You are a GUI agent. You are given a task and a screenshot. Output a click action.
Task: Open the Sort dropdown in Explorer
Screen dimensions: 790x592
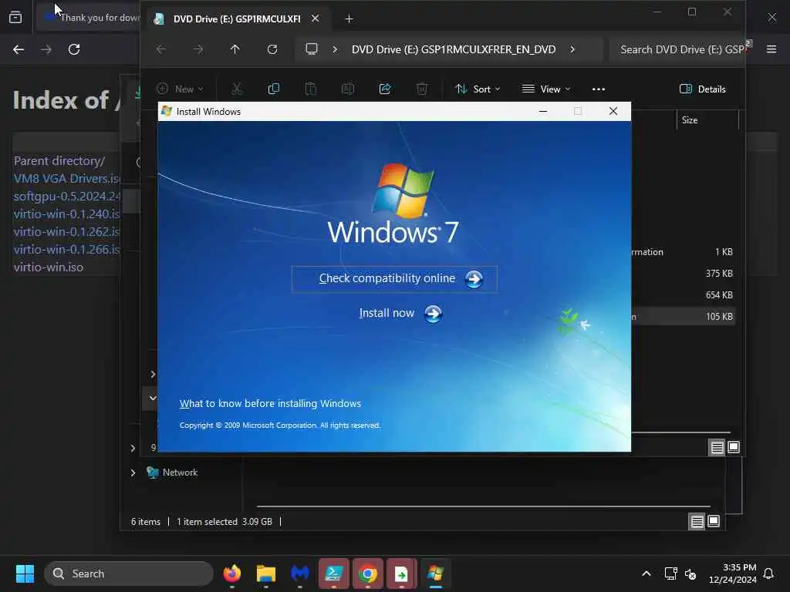[x=478, y=89]
